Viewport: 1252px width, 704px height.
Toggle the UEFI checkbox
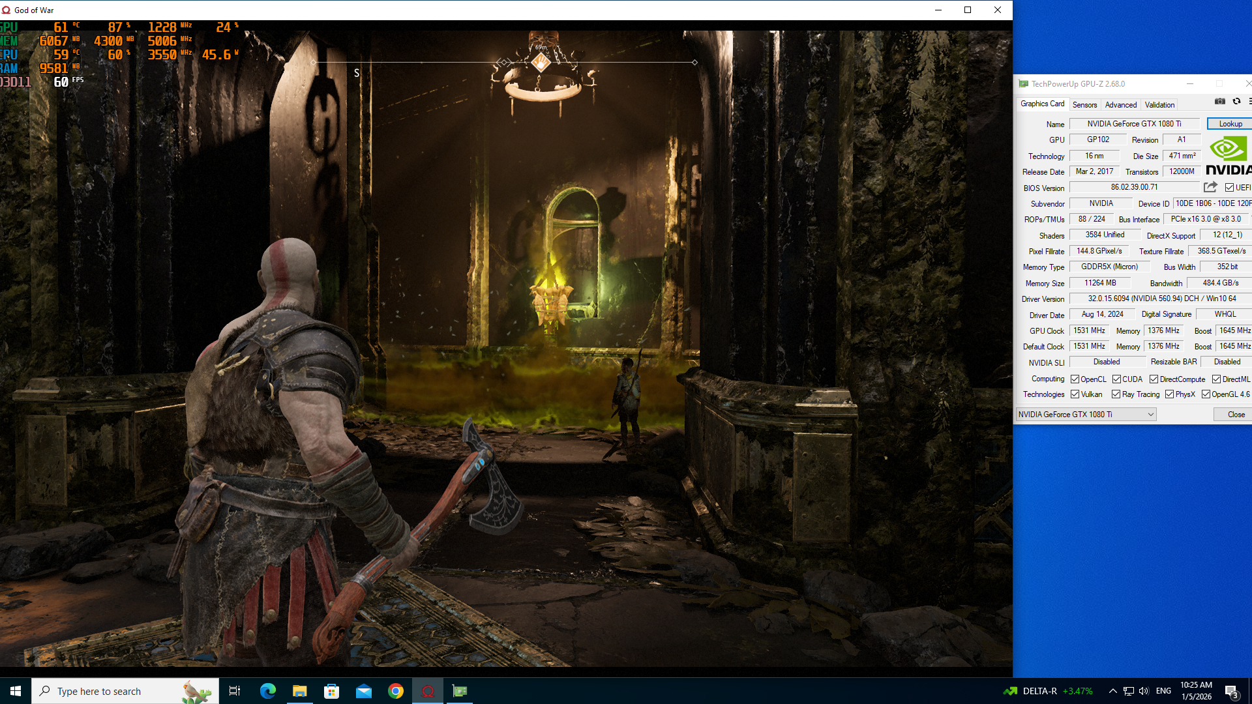(x=1229, y=188)
